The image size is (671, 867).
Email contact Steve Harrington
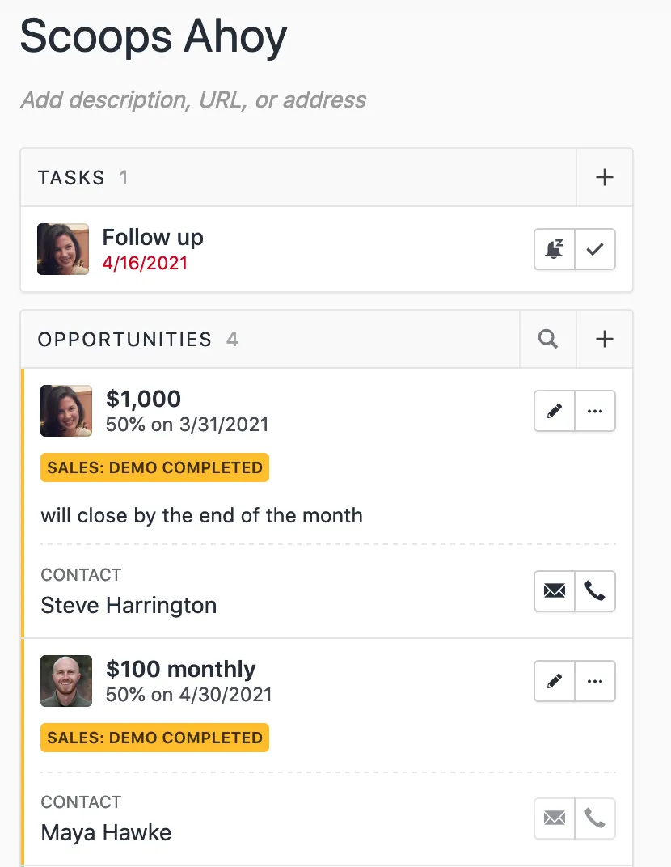click(x=555, y=591)
